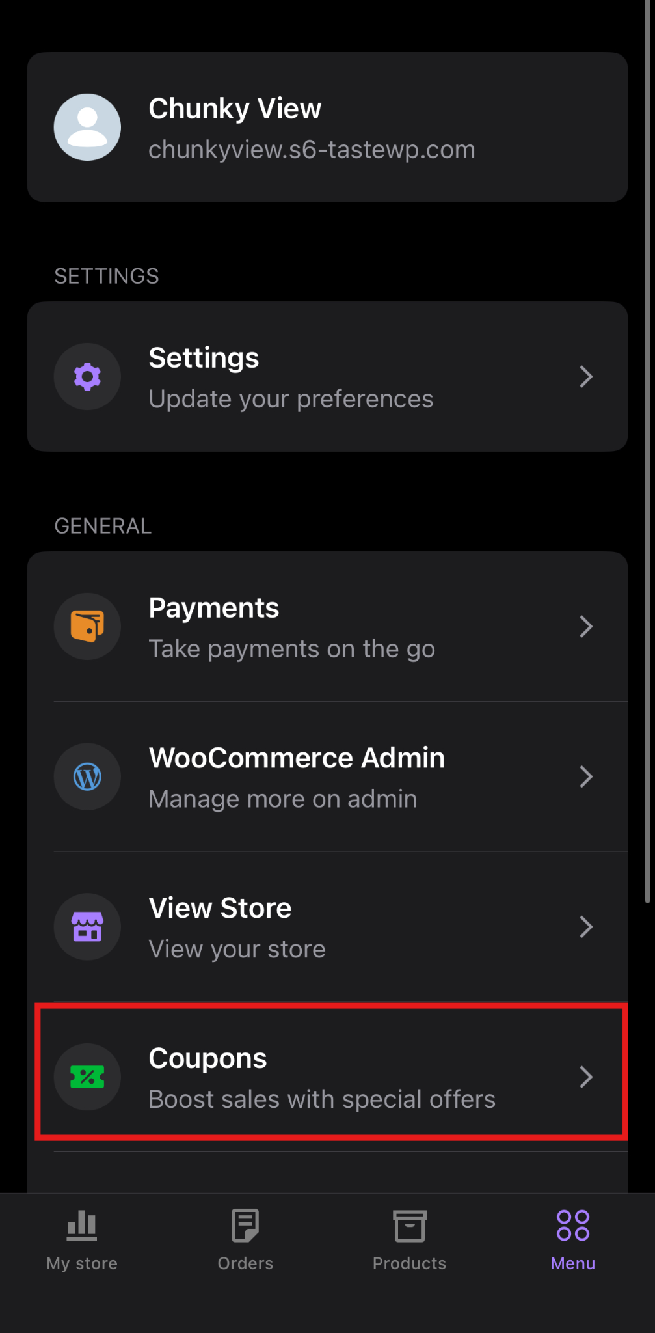This screenshot has height=1333, width=655.
Task: Tap the profile avatar icon
Action: click(x=87, y=127)
